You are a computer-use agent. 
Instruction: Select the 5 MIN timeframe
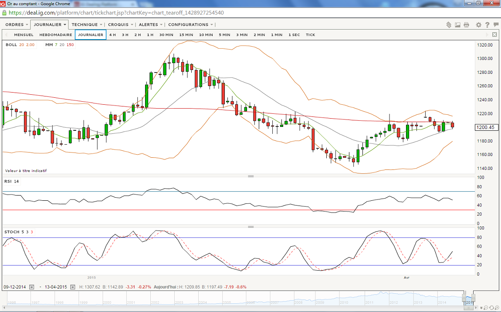224,35
